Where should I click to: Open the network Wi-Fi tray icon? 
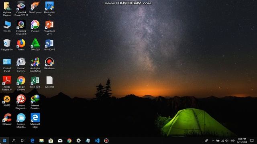click(x=222, y=140)
